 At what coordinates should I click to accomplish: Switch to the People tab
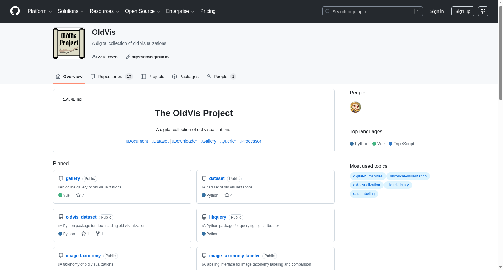pos(221,77)
